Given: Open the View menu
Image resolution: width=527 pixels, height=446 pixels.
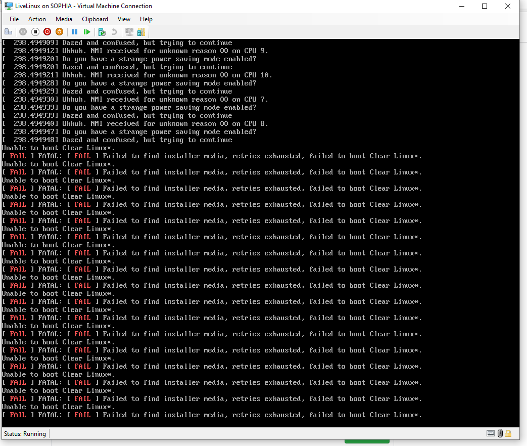Looking at the screenshot, I should tap(124, 19).
